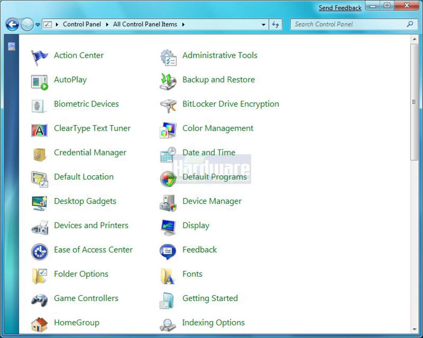Click the Devices and Printers label
The height and width of the screenshot is (338, 423).
click(x=91, y=225)
